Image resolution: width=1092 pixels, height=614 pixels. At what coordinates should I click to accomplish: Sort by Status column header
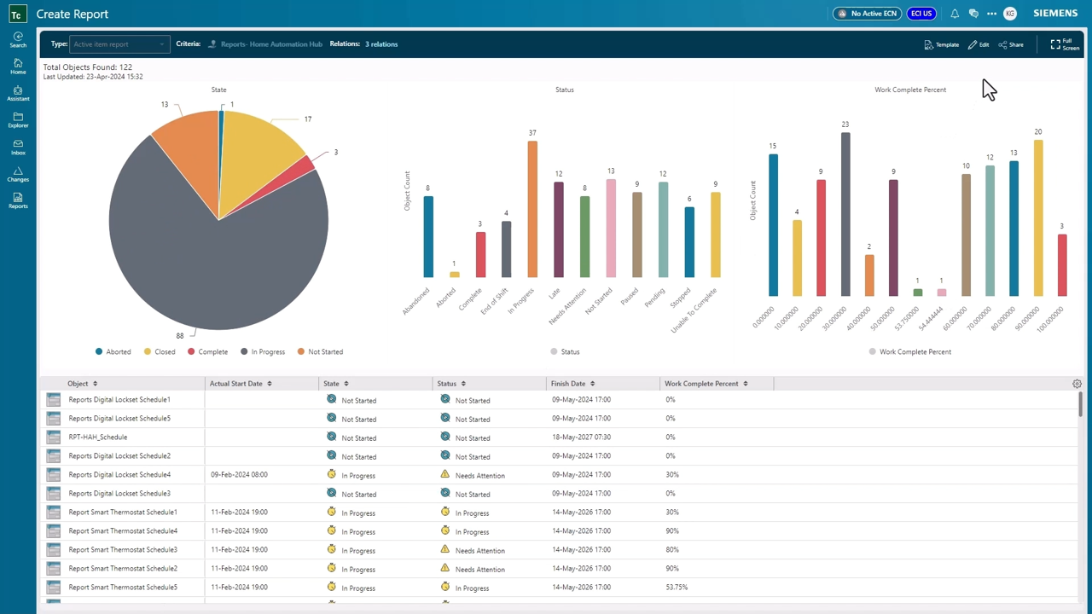[x=451, y=384]
